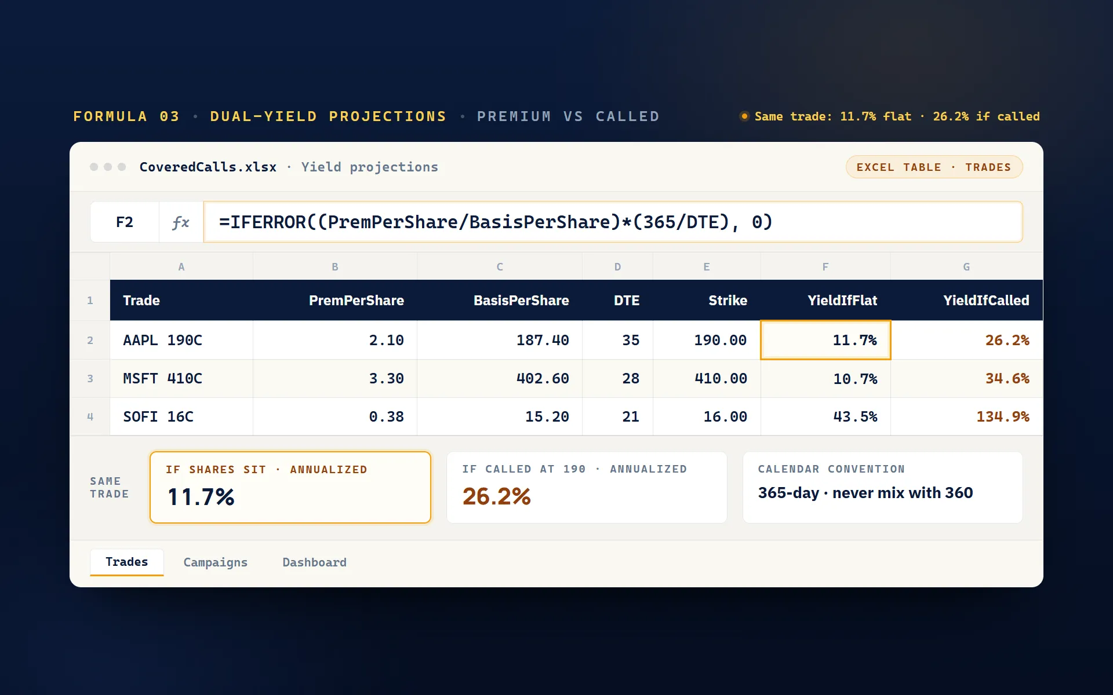Click the Same Trade label
Screen dimensions: 1113x695
pos(109,488)
